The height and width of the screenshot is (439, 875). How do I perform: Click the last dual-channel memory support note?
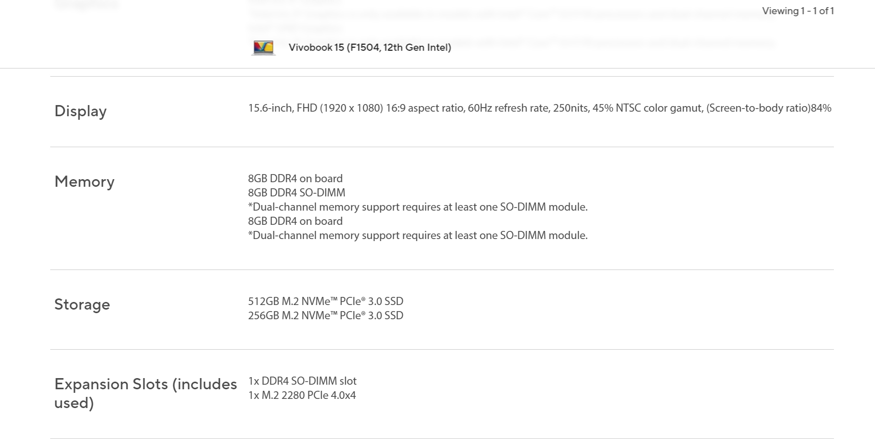[417, 235]
